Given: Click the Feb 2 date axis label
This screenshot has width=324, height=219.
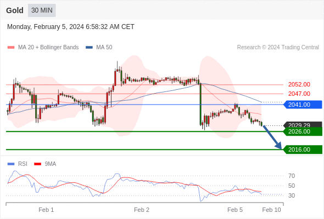Looking at the screenshot, I should click(x=142, y=210).
